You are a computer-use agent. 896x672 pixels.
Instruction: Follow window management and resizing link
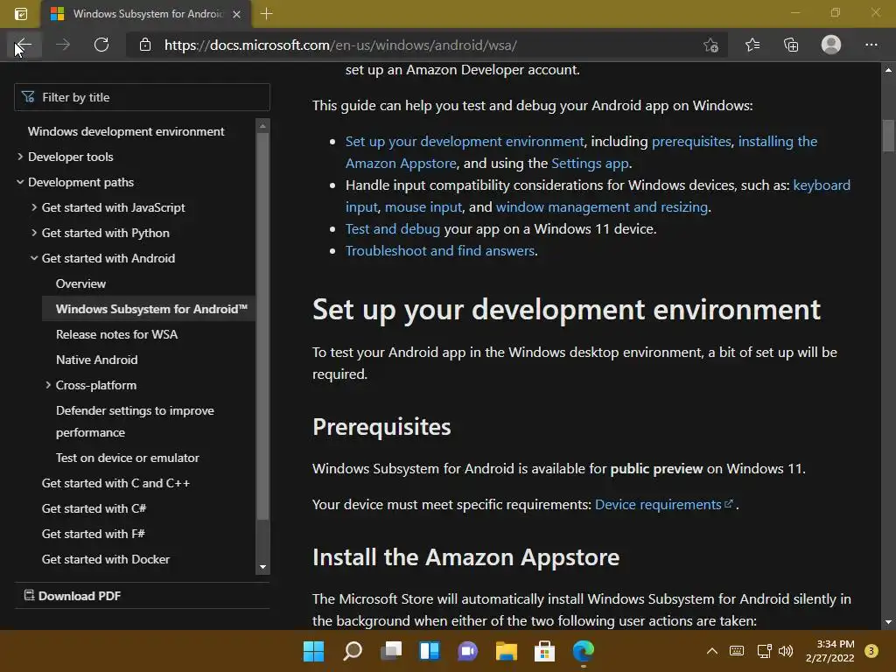(602, 206)
